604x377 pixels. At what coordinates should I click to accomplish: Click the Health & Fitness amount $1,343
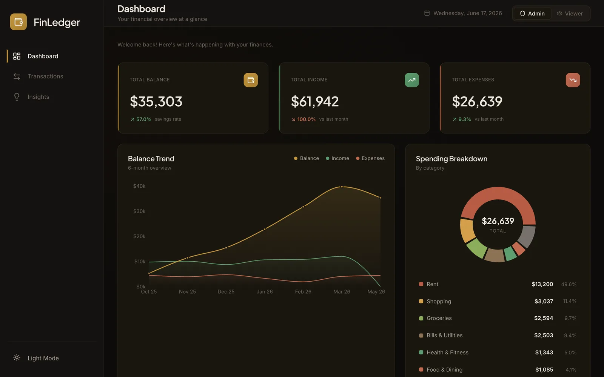click(x=544, y=352)
